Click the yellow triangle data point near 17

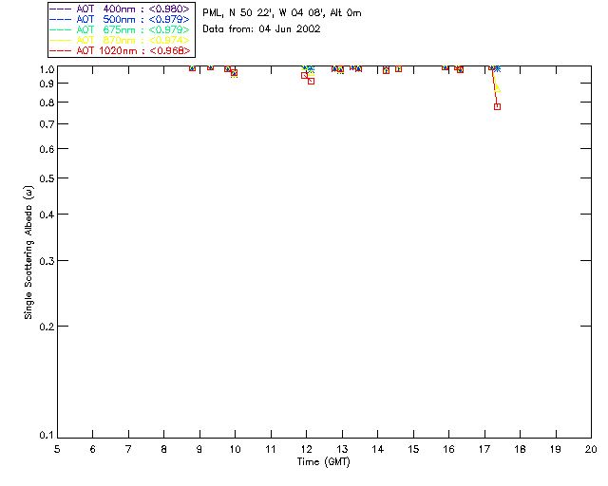click(x=498, y=88)
